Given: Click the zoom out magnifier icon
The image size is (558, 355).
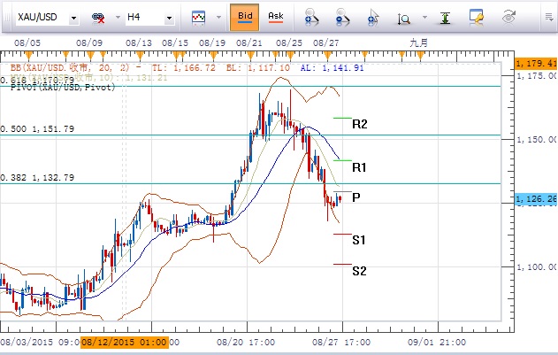Looking at the screenshot, I should pos(343,17).
